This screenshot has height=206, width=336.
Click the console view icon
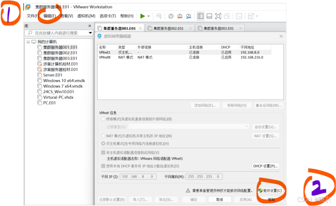click(x=239, y=16)
